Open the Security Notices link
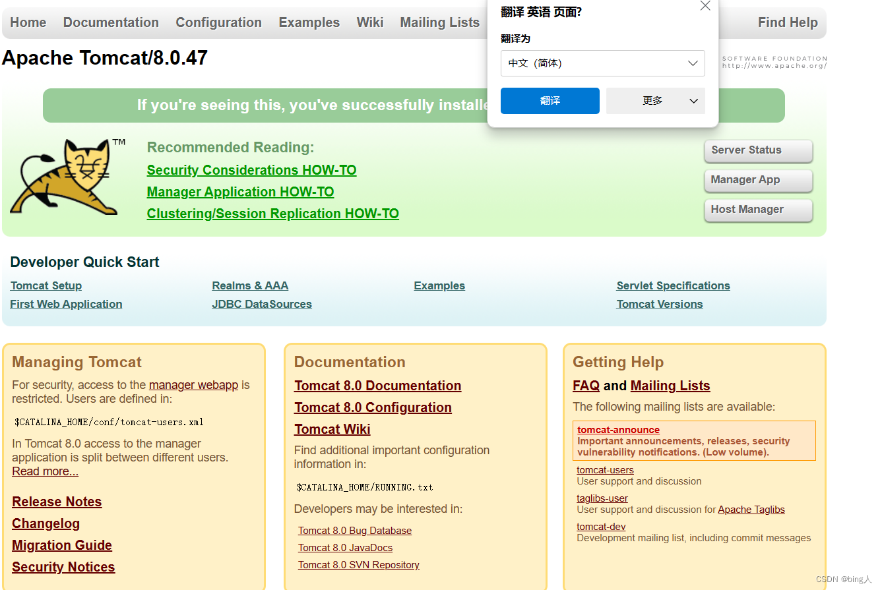This screenshot has height=590, width=882. click(x=63, y=567)
